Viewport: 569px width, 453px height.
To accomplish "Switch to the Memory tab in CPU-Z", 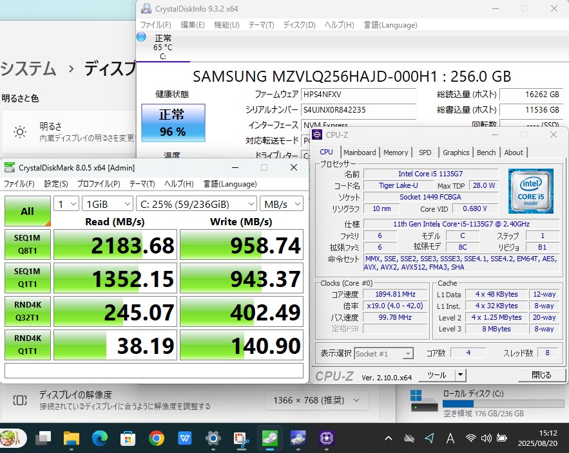I will pos(396,153).
